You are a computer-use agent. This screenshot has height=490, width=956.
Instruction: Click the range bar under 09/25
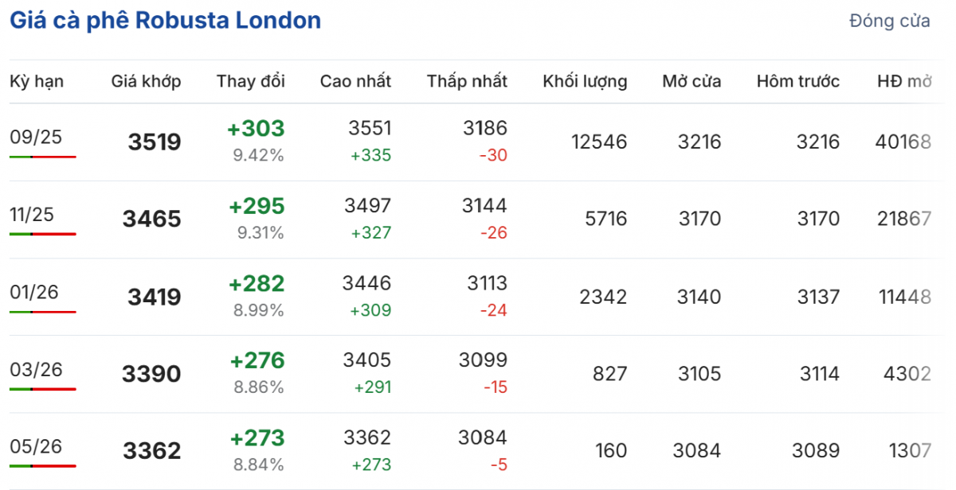(x=43, y=157)
